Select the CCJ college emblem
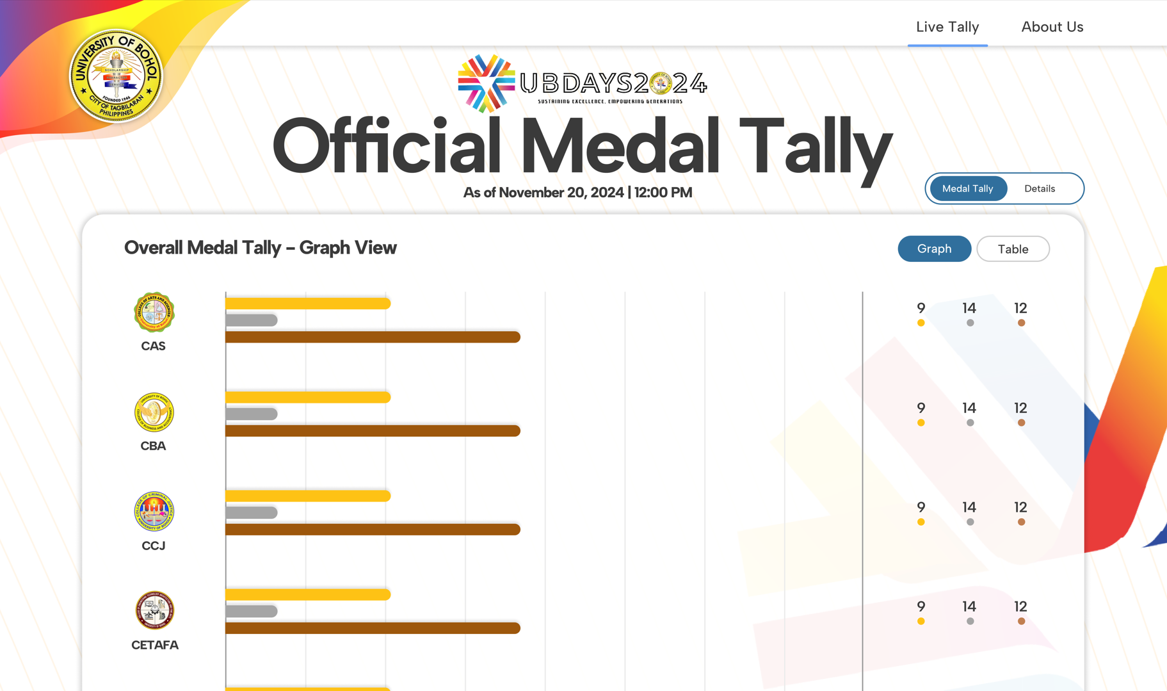1167x691 pixels. (154, 511)
